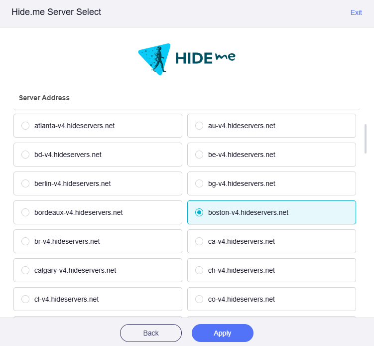Select calgary-v4.hideservers.net radio button
The width and height of the screenshot is (374, 346).
click(x=25, y=270)
